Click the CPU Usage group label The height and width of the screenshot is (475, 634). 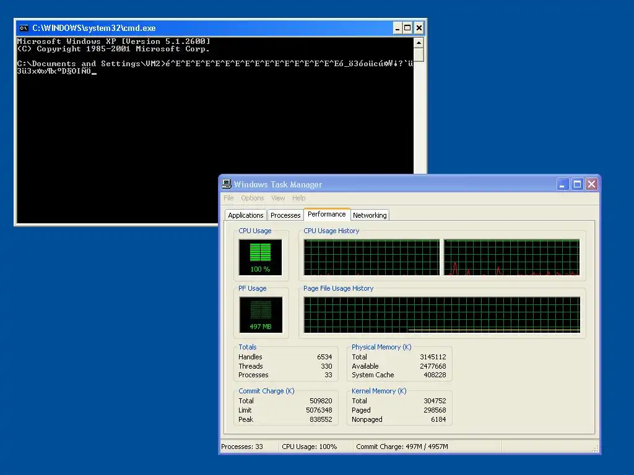click(254, 231)
